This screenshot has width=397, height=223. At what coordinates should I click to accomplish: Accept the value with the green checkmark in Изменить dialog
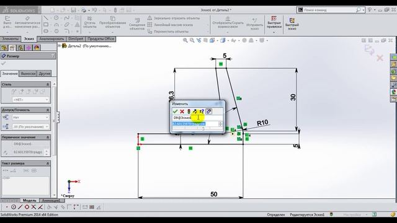175,111
